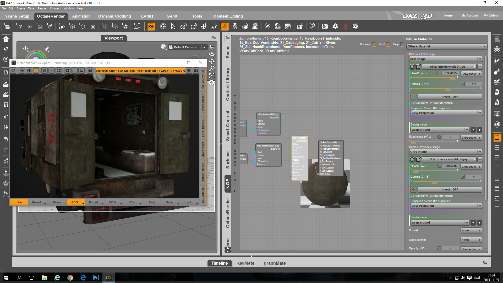Activate the Translate move tool
Image resolution: width=503 pixels, height=283 pixels.
pyautogui.click(x=204, y=26)
